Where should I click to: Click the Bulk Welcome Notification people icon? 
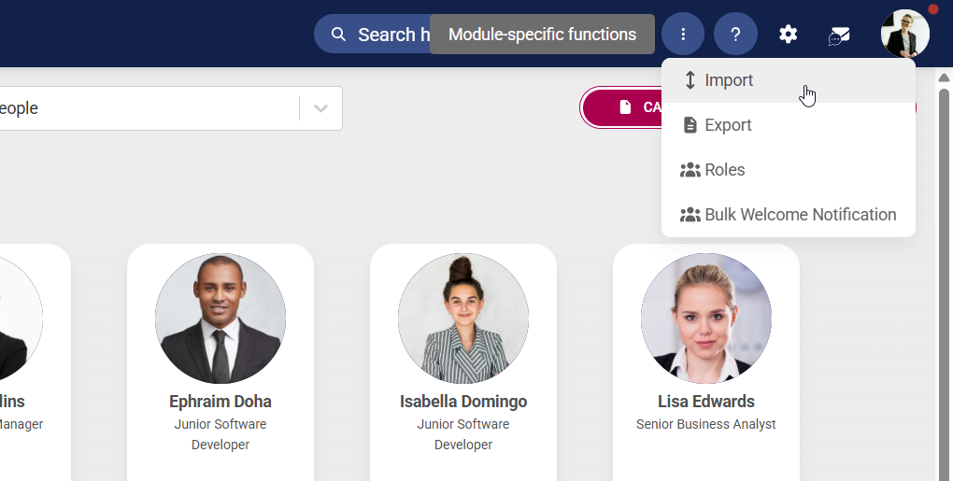690,215
